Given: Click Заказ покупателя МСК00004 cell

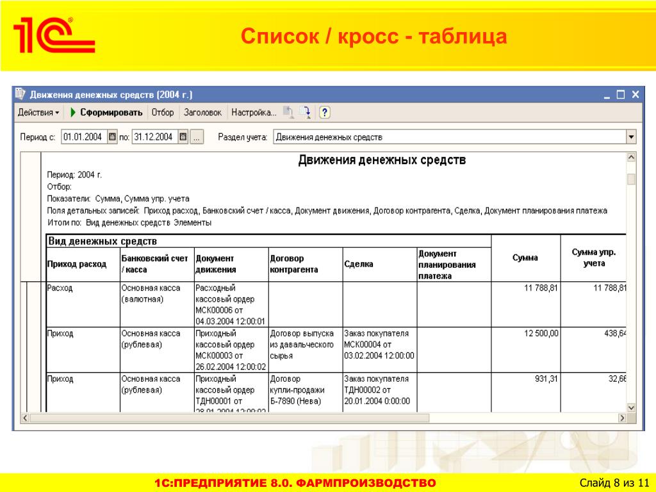Looking at the screenshot, I should click(379, 350).
